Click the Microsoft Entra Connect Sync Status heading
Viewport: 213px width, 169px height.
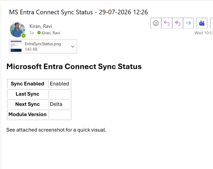click(74, 67)
